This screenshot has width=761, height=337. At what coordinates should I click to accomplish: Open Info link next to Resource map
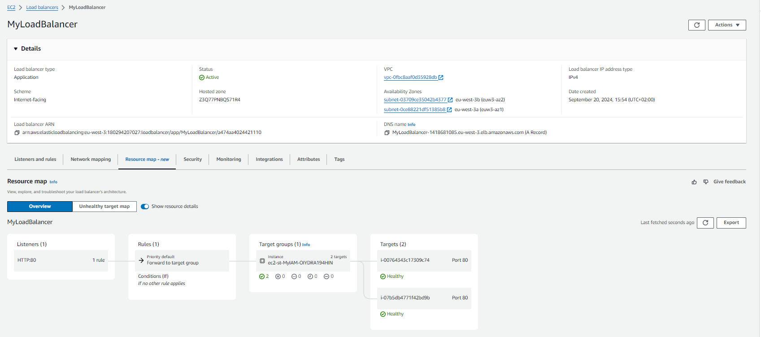[53, 182]
